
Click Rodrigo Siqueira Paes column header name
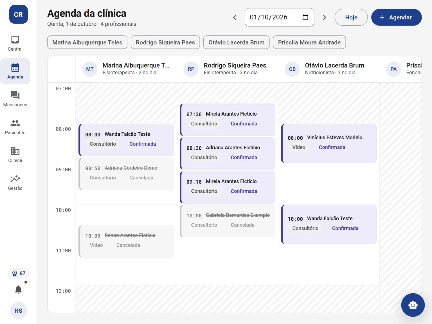point(235,65)
